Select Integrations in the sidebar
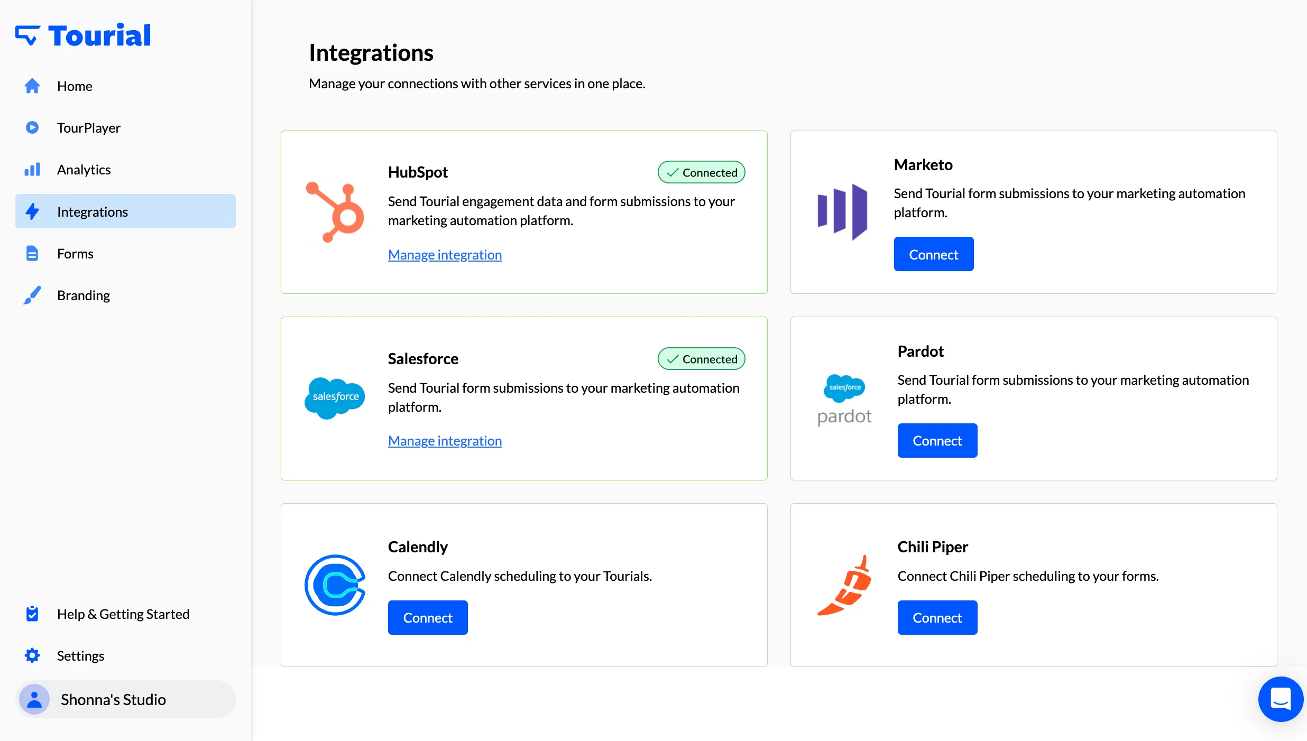Image resolution: width=1307 pixels, height=741 pixels. coord(125,211)
